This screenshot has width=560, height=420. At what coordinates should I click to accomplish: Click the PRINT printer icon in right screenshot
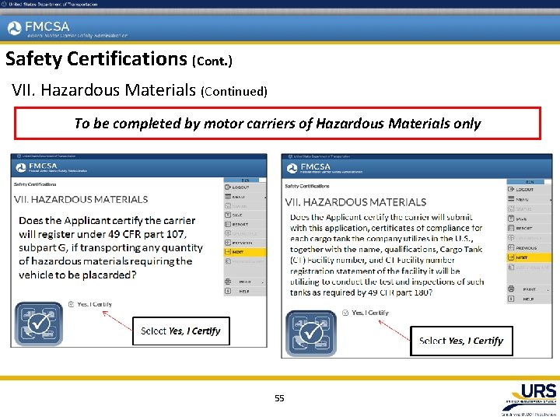511,289
